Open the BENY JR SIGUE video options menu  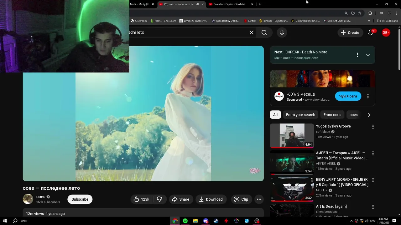pos(373,180)
